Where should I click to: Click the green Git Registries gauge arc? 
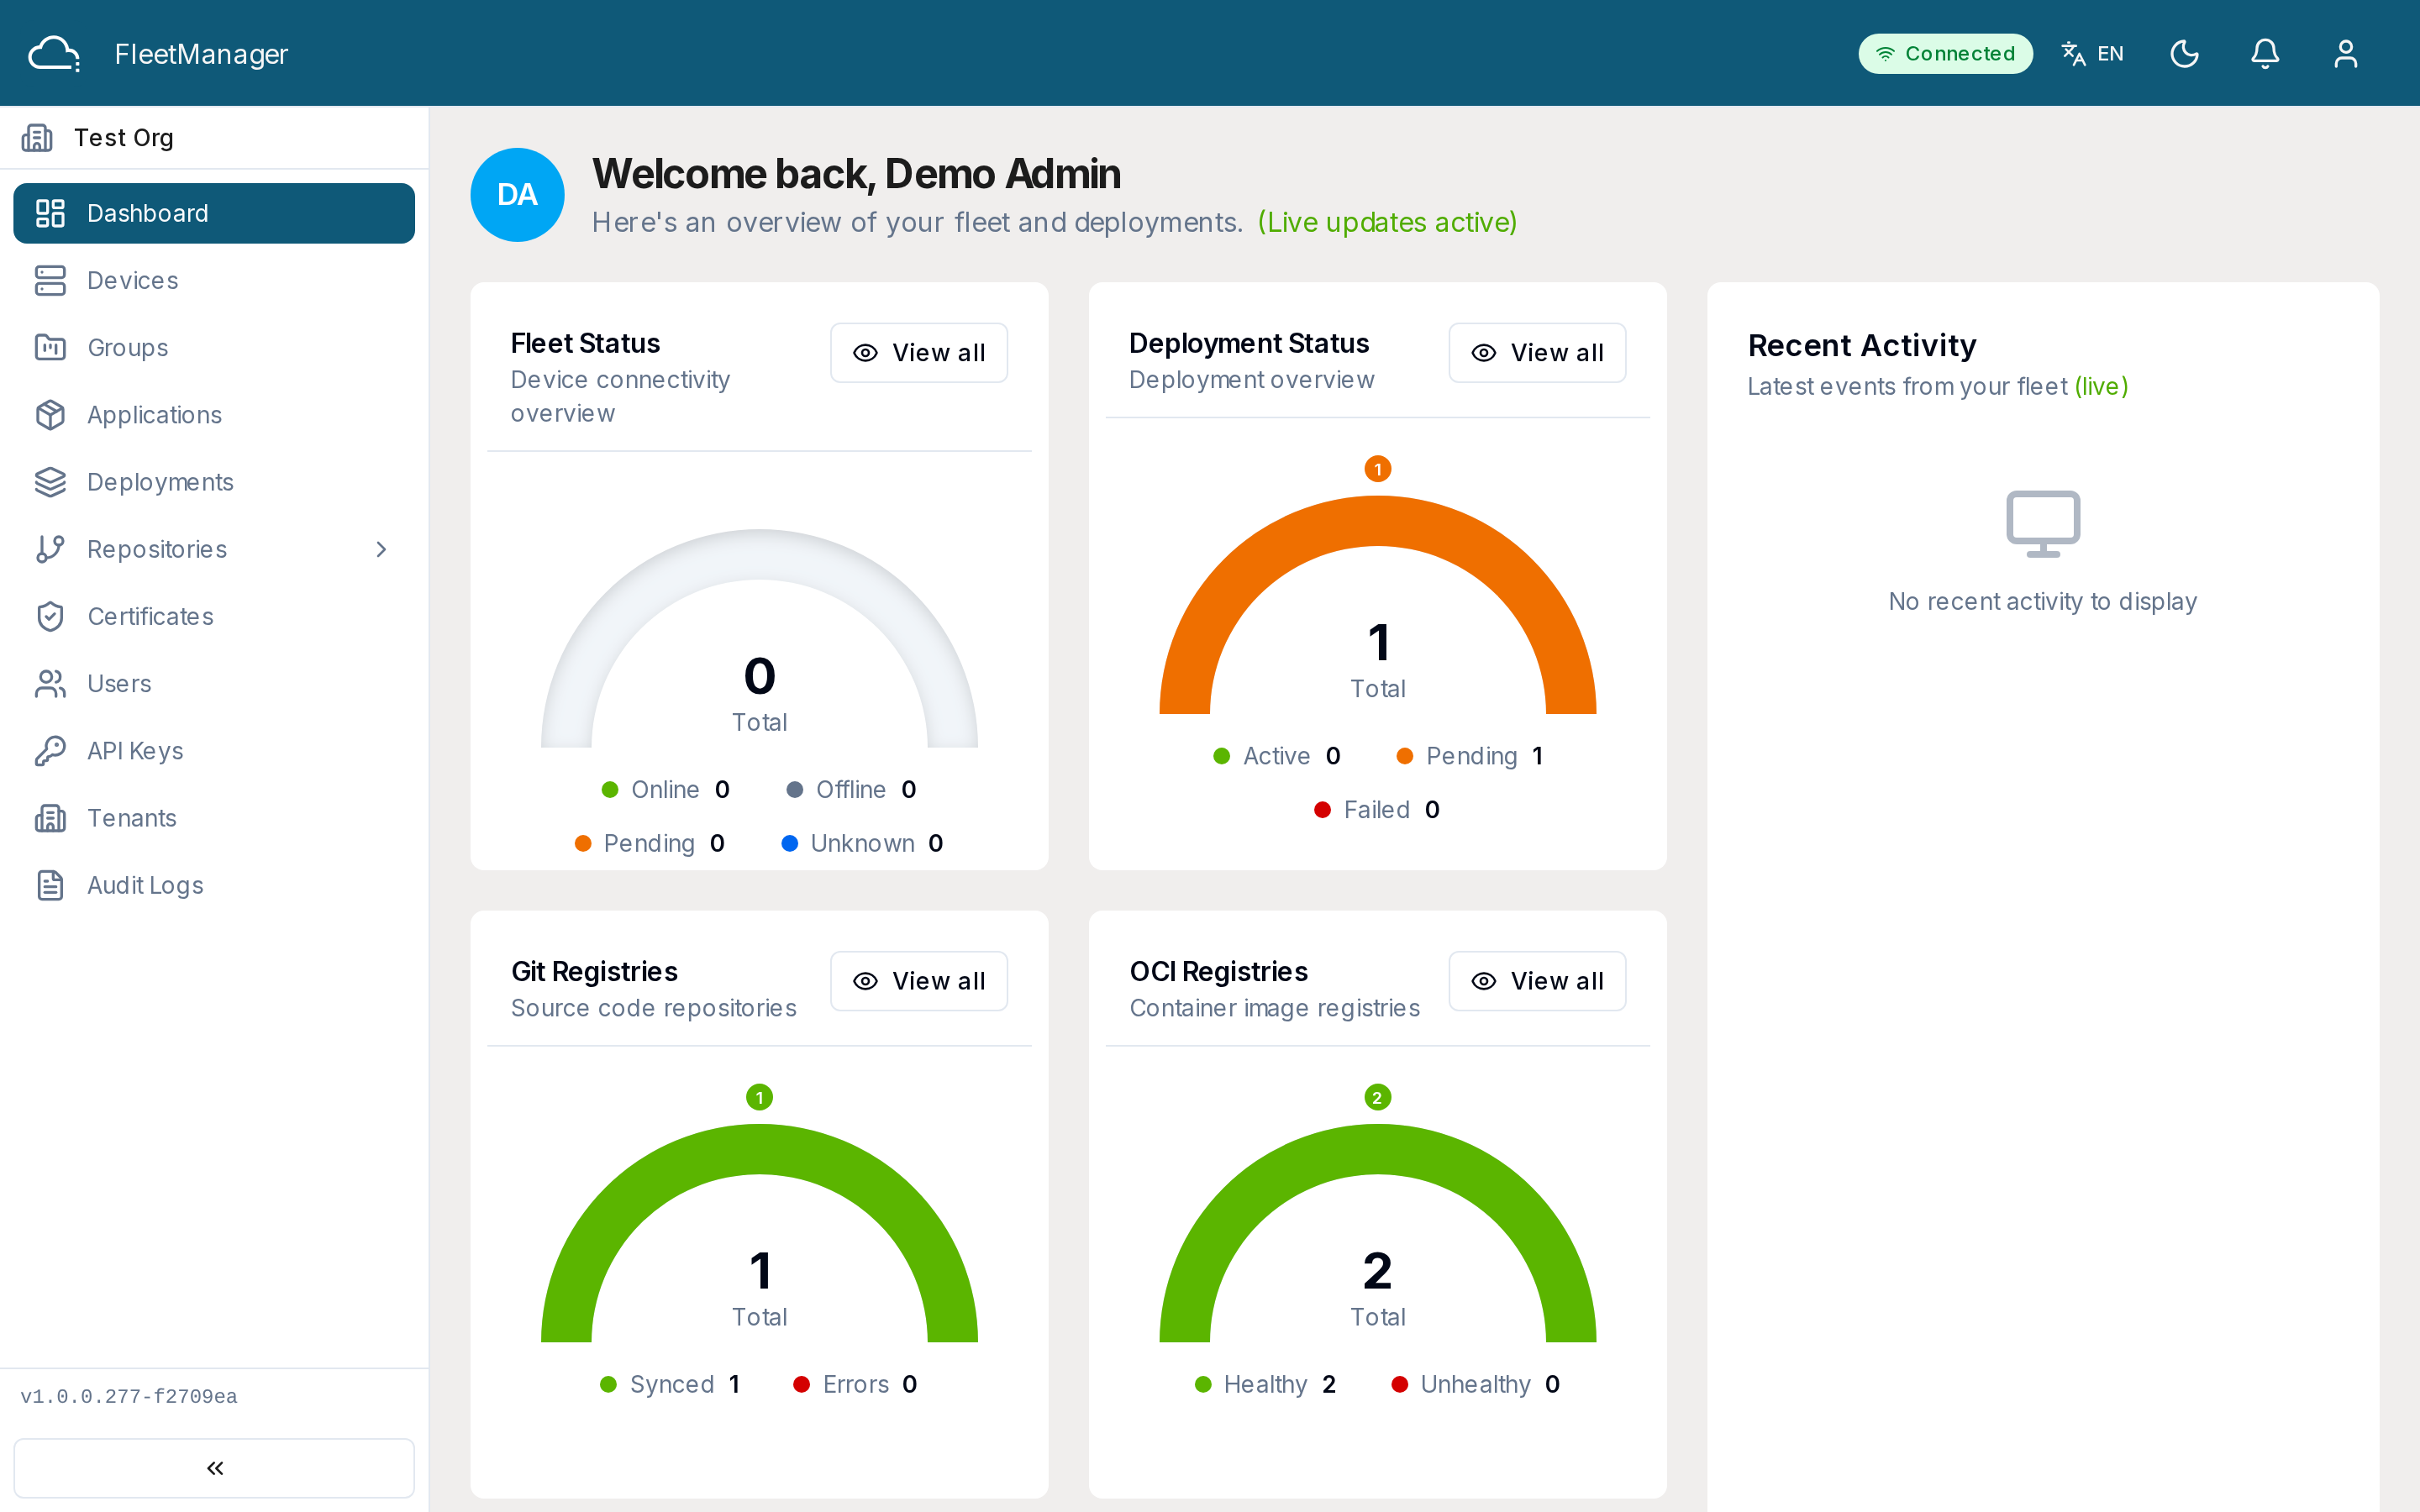coord(759,1149)
